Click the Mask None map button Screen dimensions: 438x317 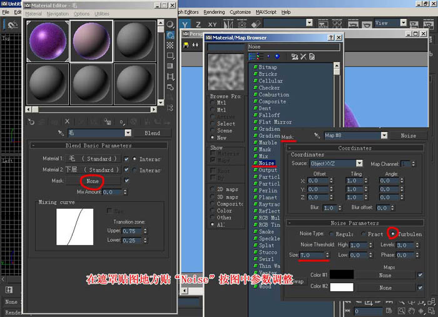pyautogui.click(x=93, y=181)
